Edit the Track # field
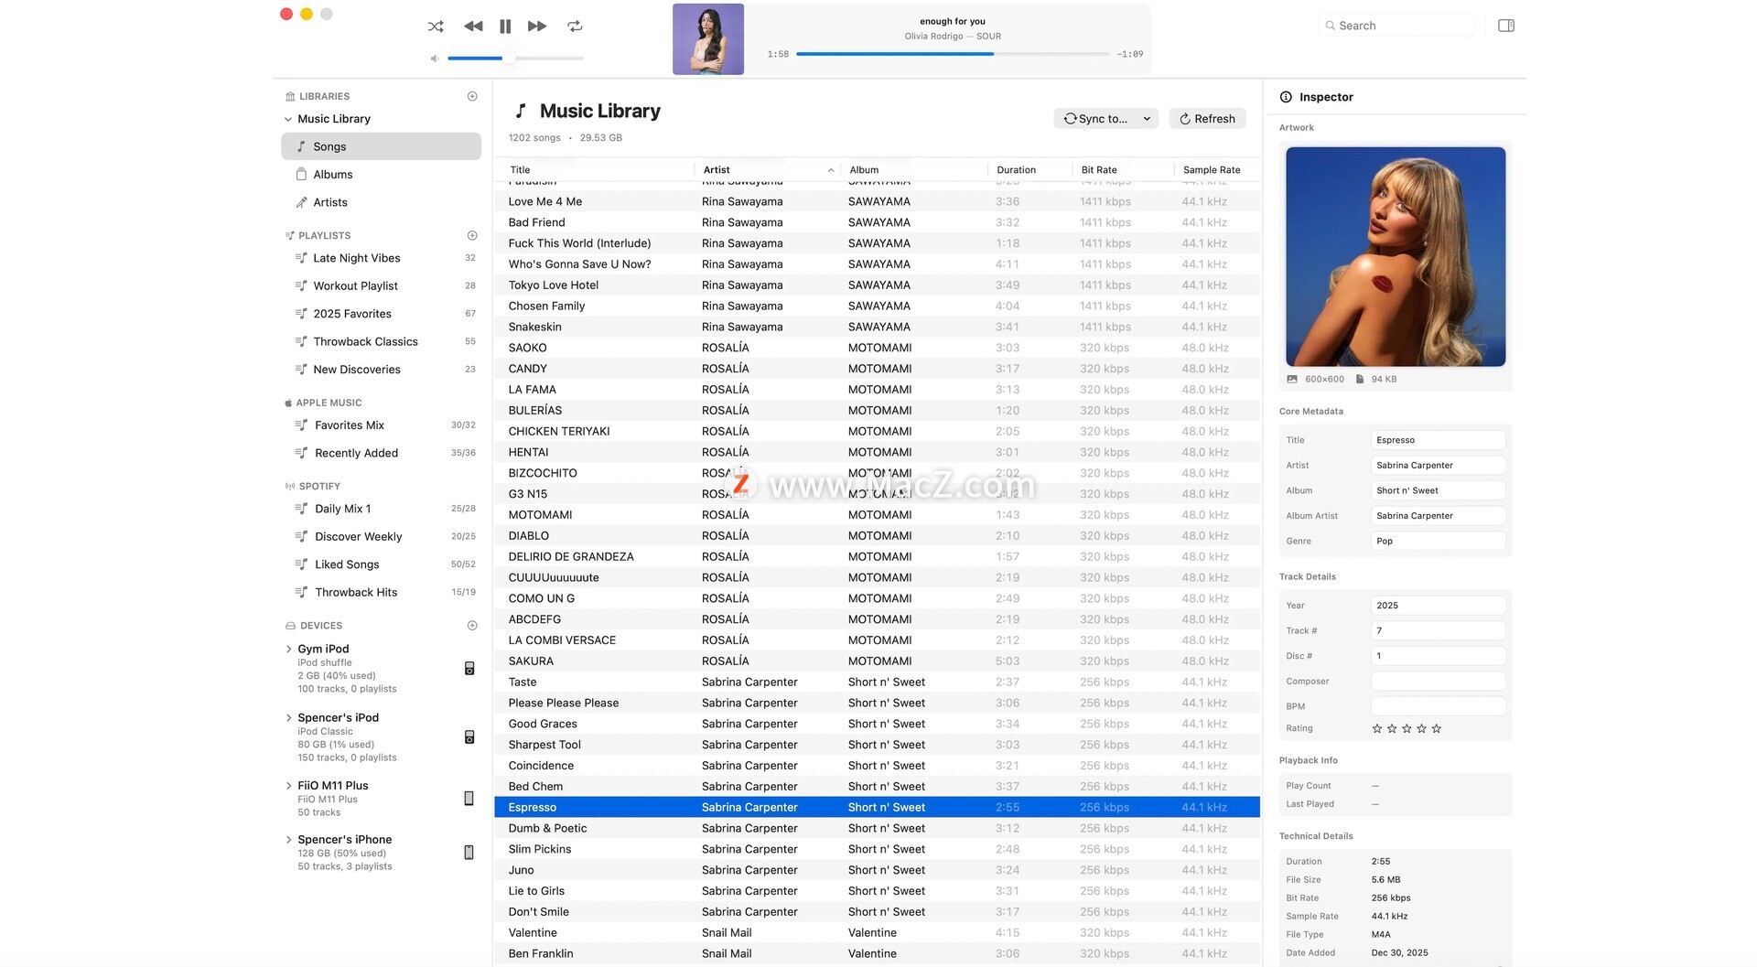 coord(1438,630)
